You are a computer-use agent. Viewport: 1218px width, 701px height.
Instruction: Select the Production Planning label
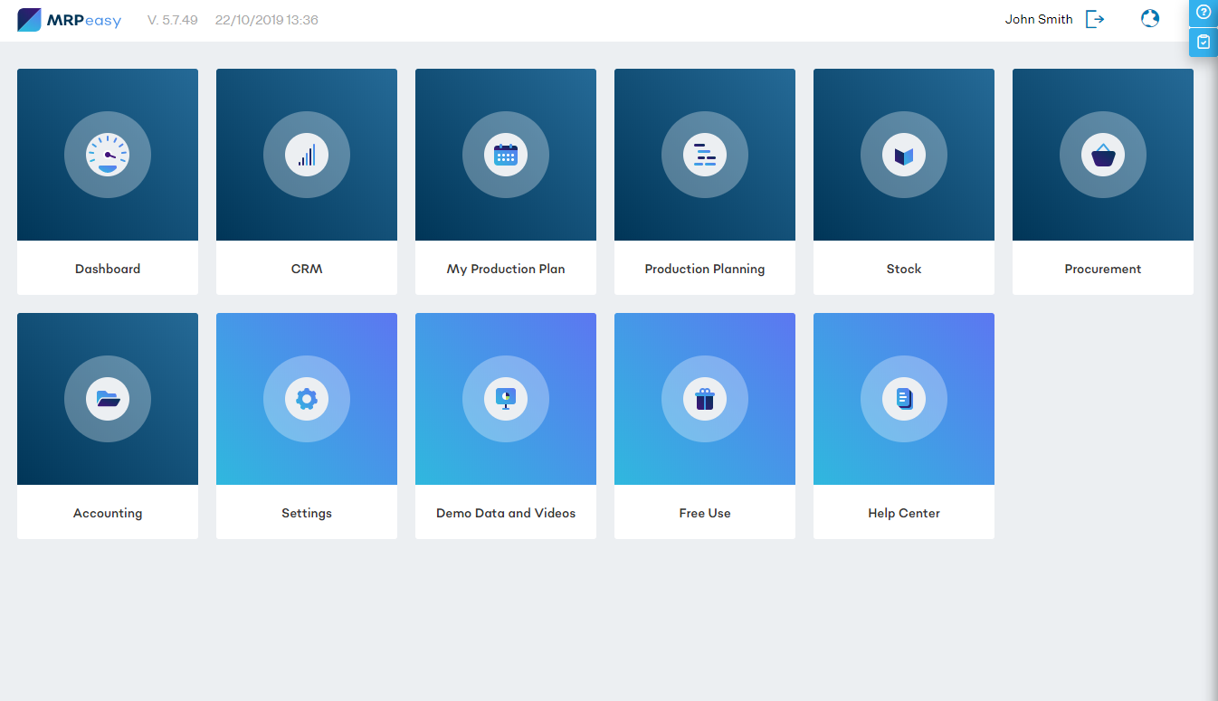705,269
